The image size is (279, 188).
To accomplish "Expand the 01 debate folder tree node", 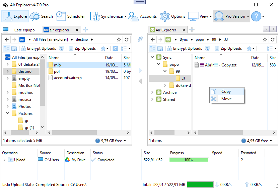I will (7, 64).
